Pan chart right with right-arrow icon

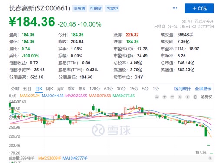(187, 97)
